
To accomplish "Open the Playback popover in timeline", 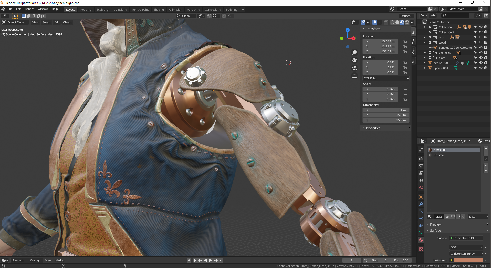I will click(x=19, y=260).
